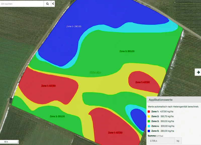
Task: Click the magnifier search icon
Action: coord(47,4)
